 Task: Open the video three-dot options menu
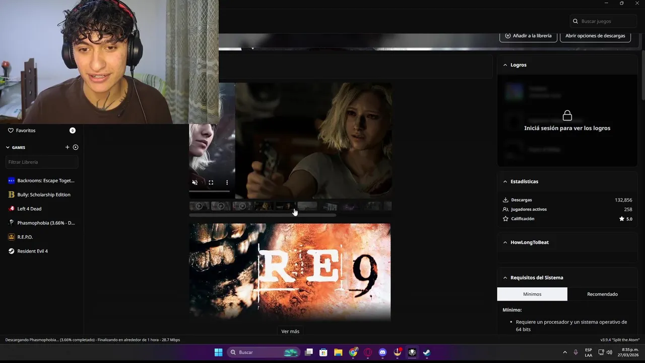point(227,183)
